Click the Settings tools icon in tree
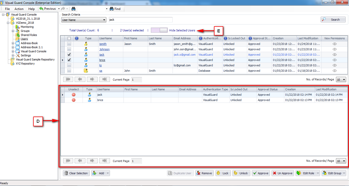 (x=18, y=55)
